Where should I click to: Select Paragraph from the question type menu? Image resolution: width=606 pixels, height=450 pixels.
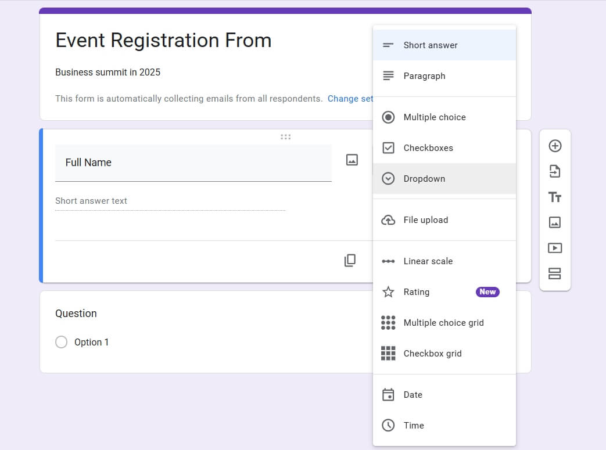[425, 75]
